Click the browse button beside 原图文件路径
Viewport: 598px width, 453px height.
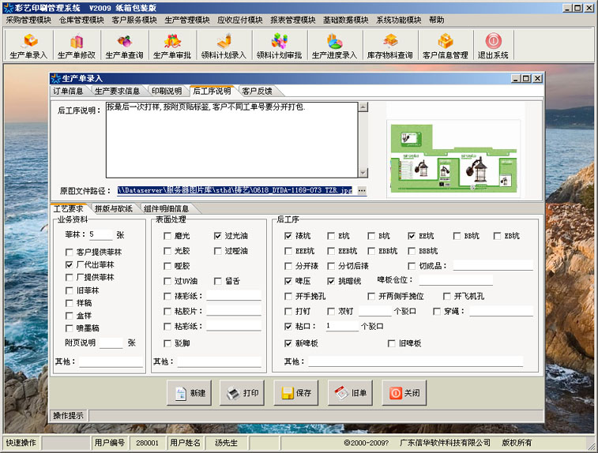coord(362,191)
